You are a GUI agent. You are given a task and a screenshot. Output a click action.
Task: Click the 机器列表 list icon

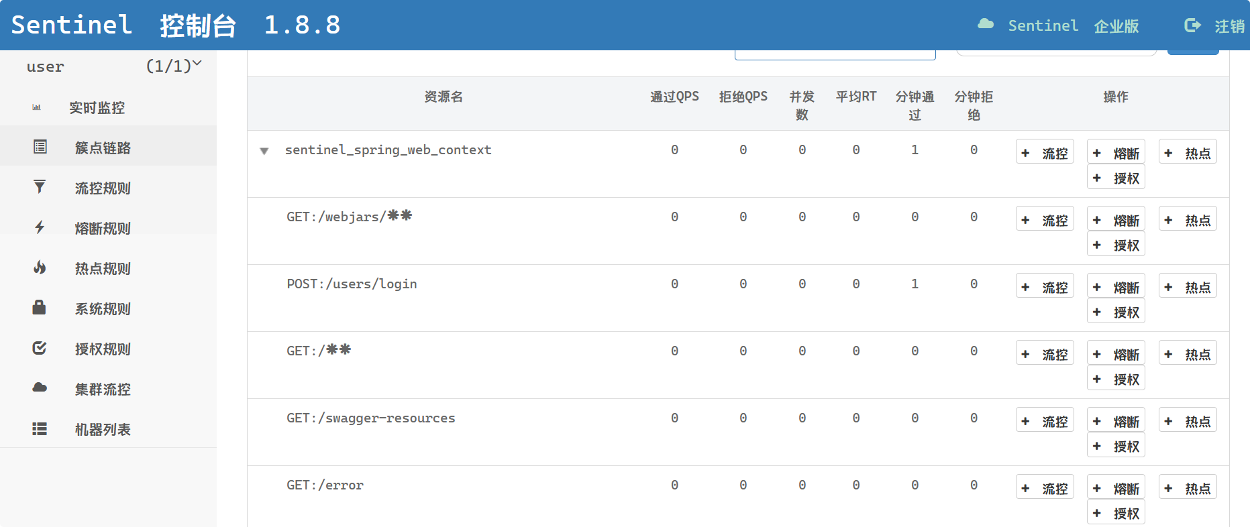[40, 428]
